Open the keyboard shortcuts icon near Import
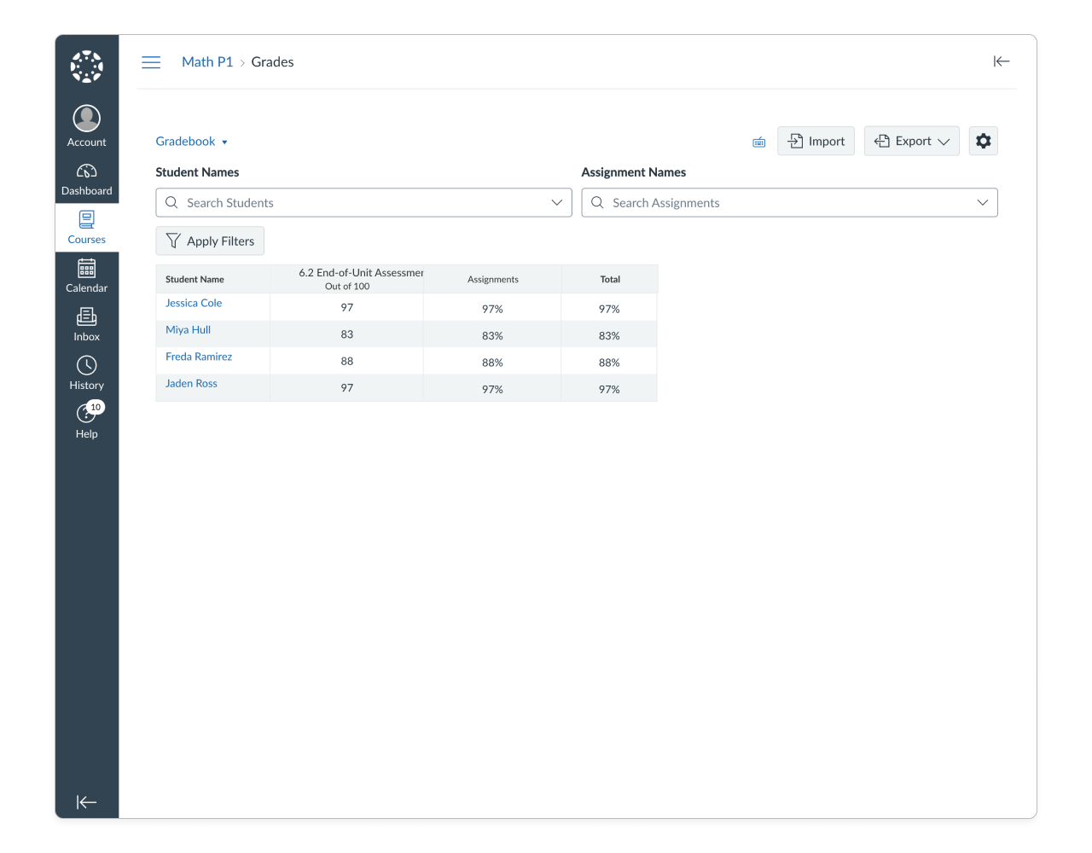 coord(758,142)
